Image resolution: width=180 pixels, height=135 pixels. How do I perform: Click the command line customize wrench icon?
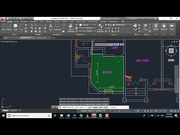point(57,107)
